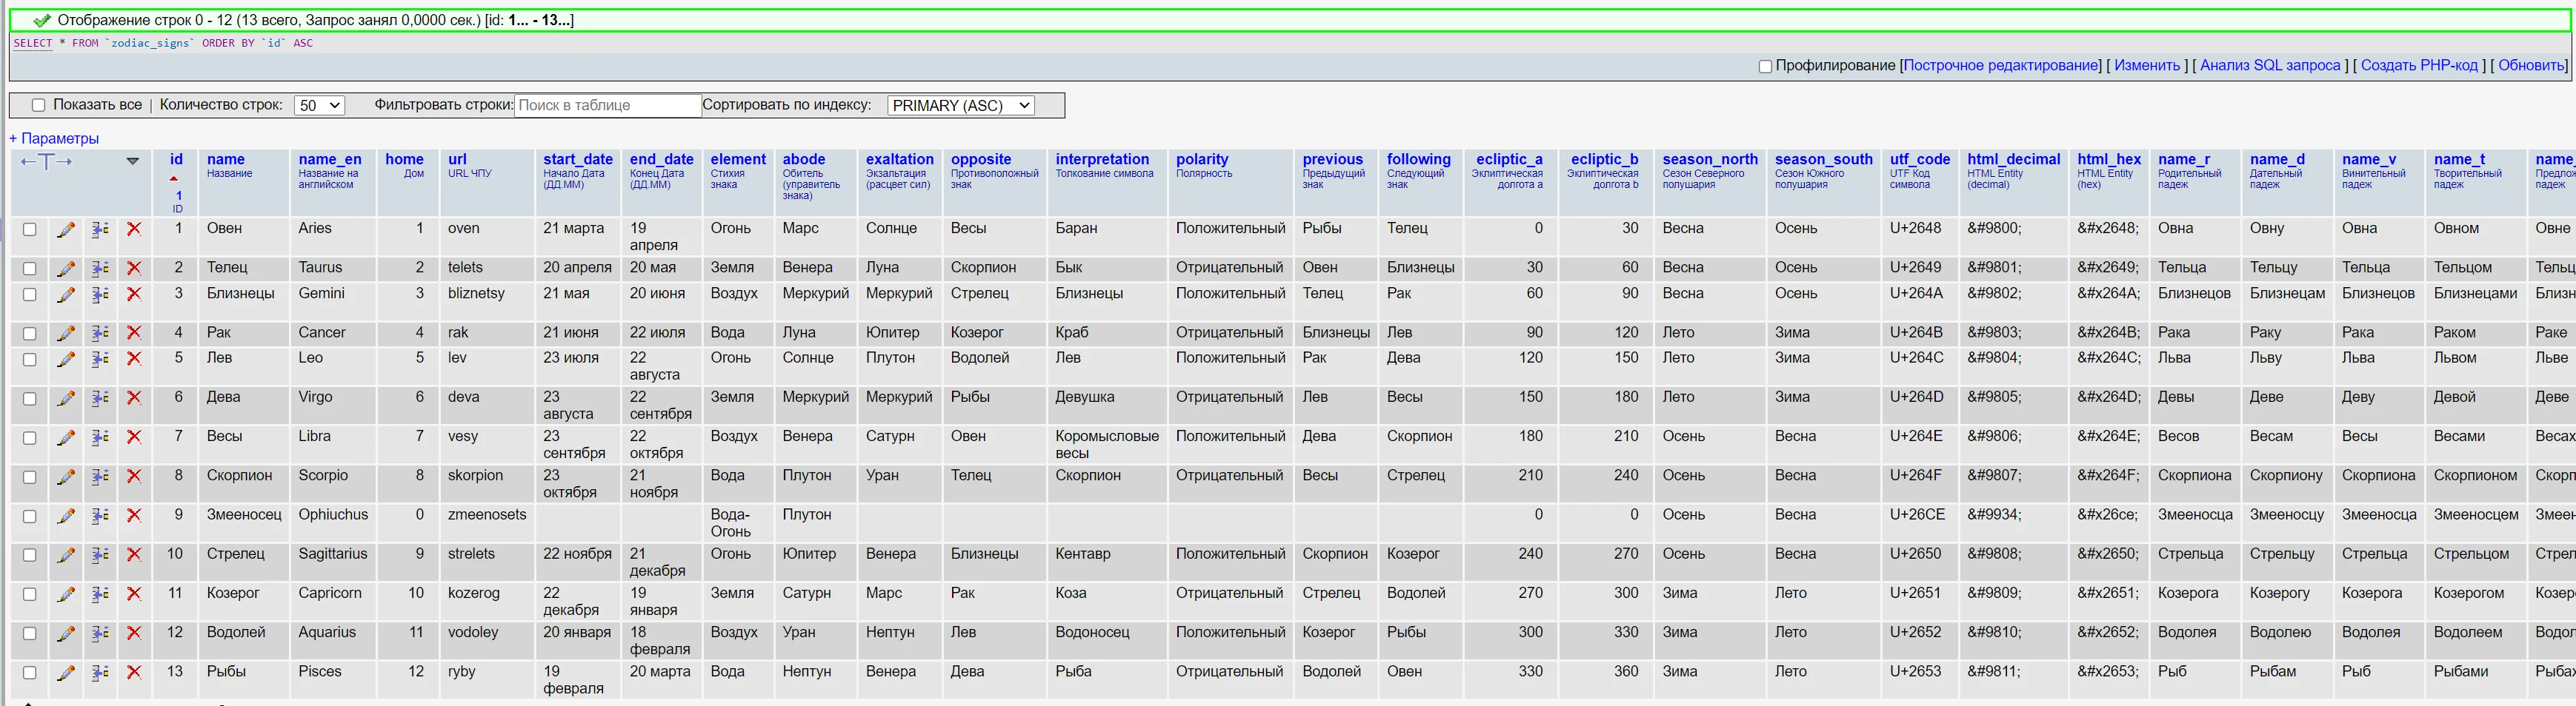2576x706 pixels.
Task: Select the Козерог row checkbox
Action: pyautogui.click(x=30, y=594)
